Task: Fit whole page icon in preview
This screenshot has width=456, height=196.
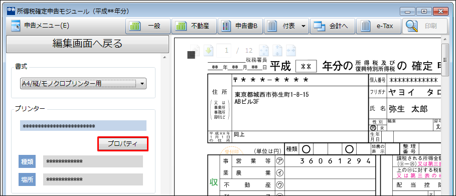Action: tap(263, 50)
